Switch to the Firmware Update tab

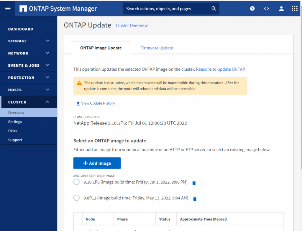157,48
